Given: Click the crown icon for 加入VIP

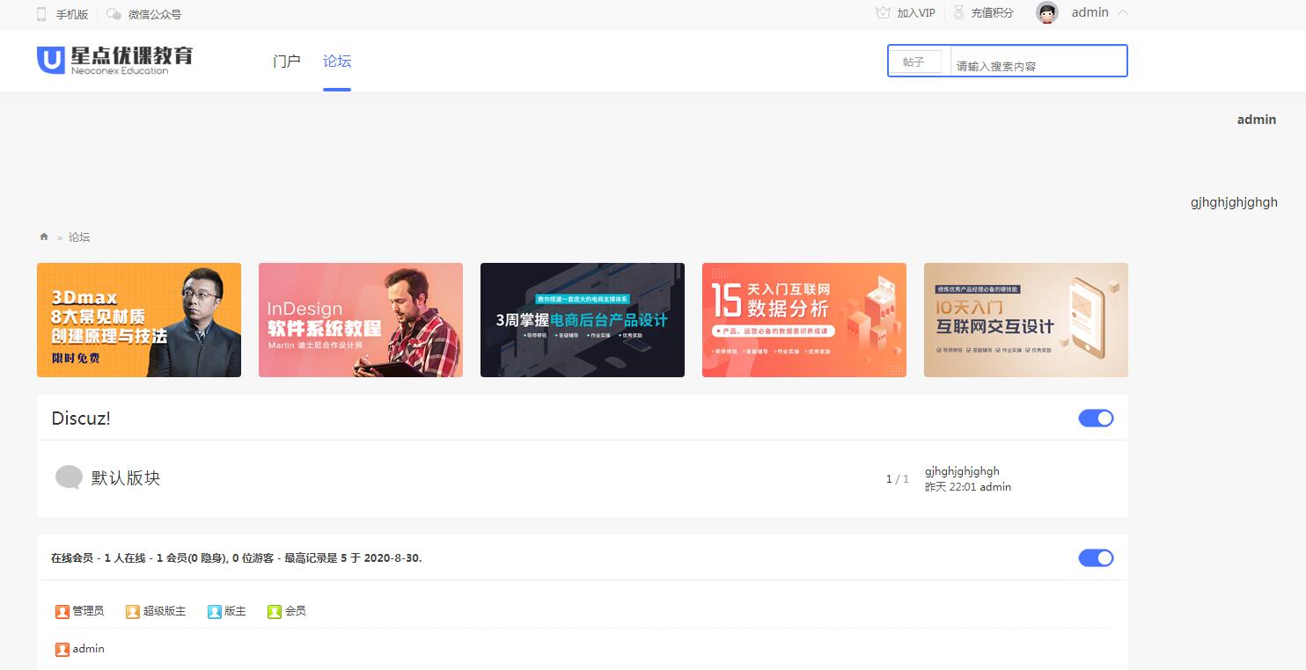Looking at the screenshot, I should pos(883,13).
